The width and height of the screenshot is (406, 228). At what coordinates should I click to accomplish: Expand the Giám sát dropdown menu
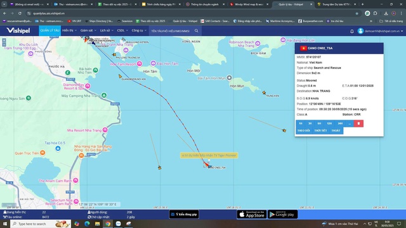click(x=88, y=30)
